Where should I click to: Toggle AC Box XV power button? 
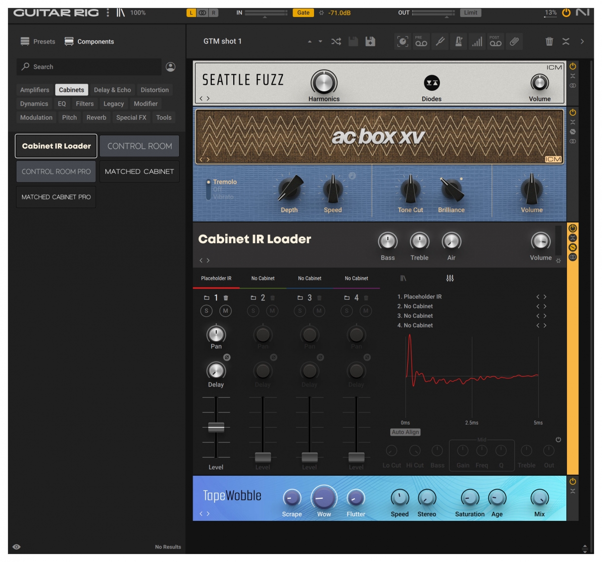pos(573,112)
